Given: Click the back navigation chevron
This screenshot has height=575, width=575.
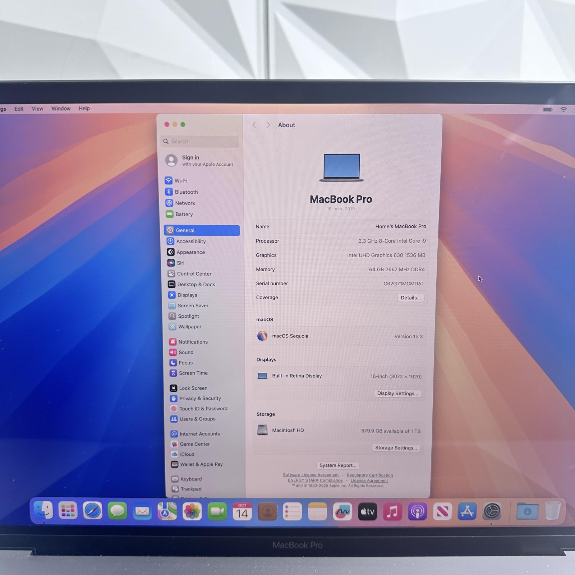Looking at the screenshot, I should click(x=254, y=125).
